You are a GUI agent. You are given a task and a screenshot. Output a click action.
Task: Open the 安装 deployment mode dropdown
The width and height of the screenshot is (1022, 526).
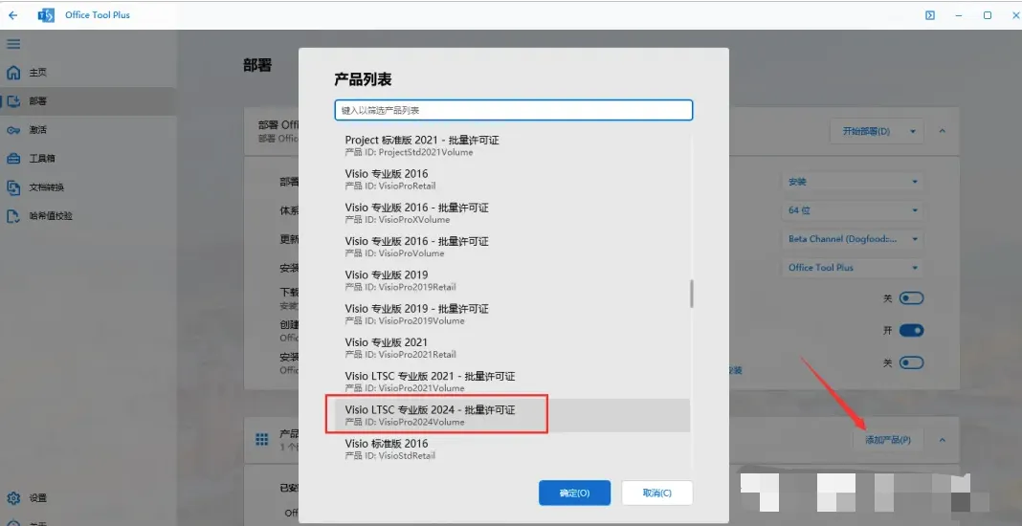click(x=853, y=182)
